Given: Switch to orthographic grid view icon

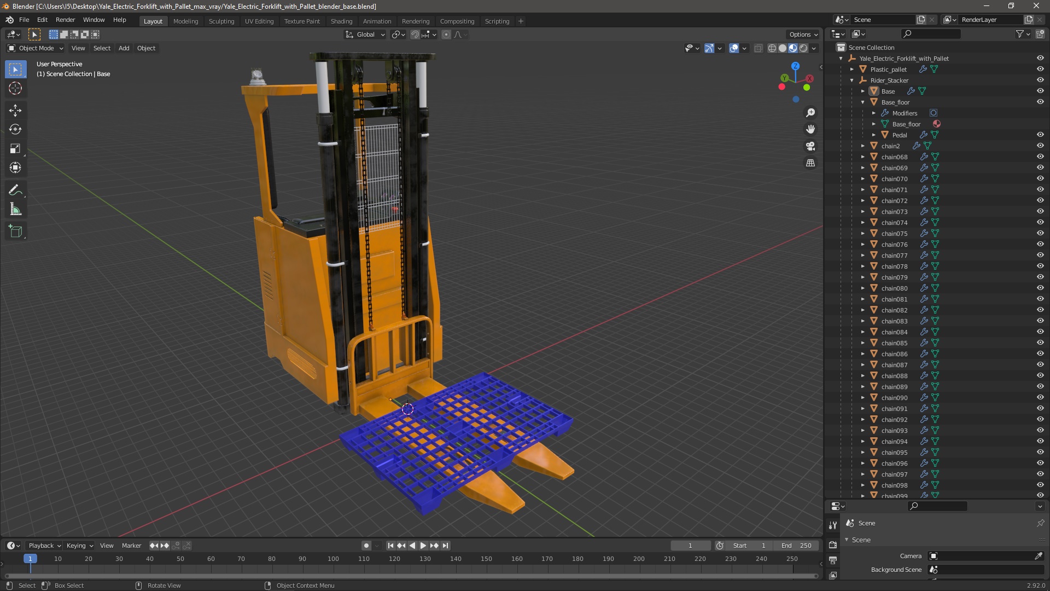Looking at the screenshot, I should (810, 163).
